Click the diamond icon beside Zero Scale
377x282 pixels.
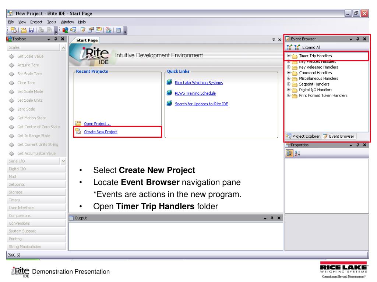pyautogui.click(x=11, y=109)
